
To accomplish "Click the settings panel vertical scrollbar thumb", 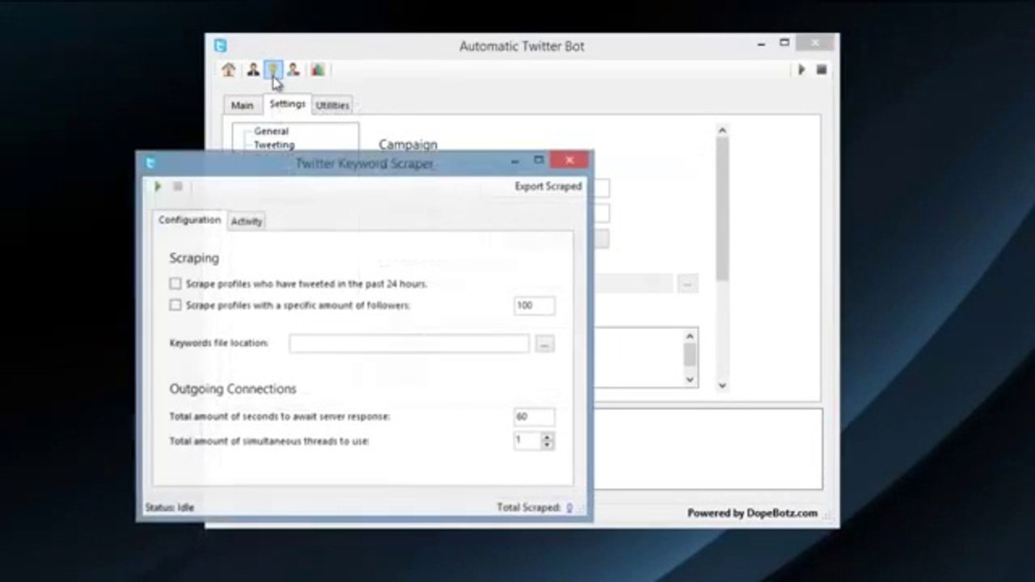I will 722,209.
